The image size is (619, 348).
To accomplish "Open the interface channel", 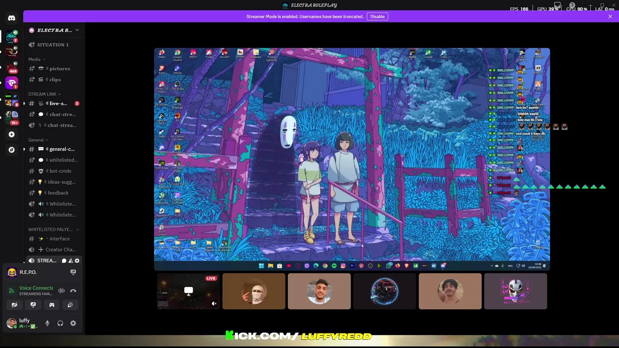I will coord(54,239).
